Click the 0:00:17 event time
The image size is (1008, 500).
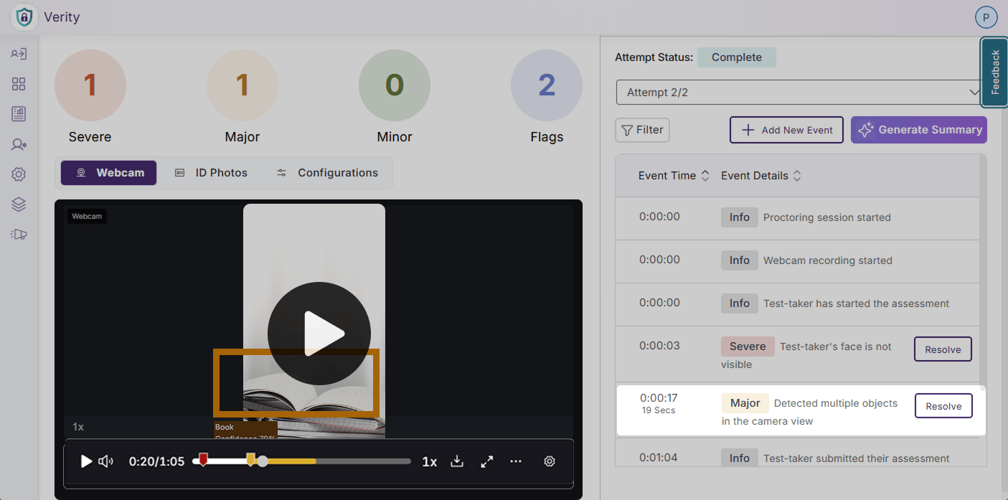pos(659,398)
